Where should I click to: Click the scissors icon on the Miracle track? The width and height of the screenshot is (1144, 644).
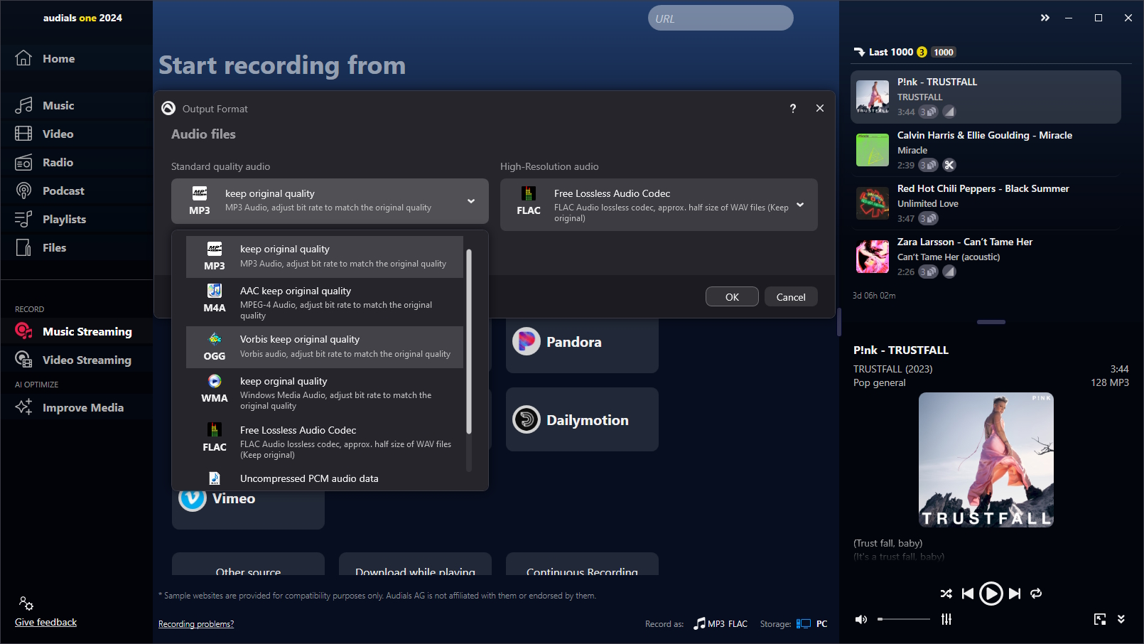(x=949, y=165)
